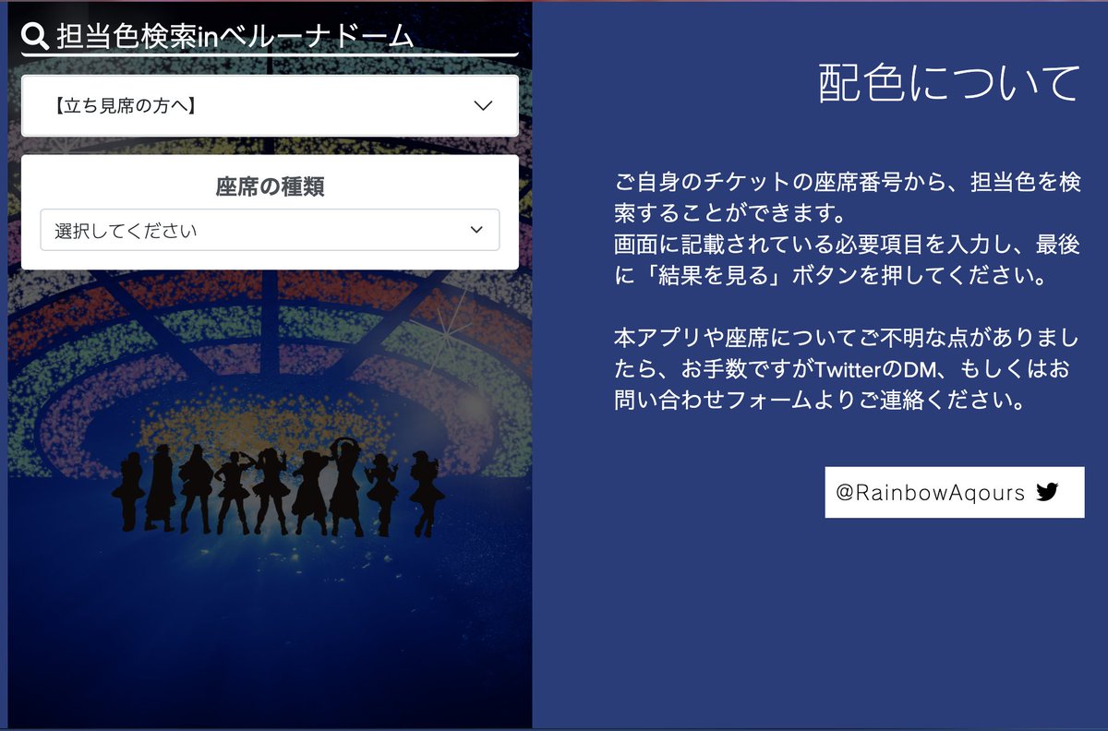Click the paragraph starting ご自身のチケット
This screenshot has height=731, width=1108.
click(848, 230)
